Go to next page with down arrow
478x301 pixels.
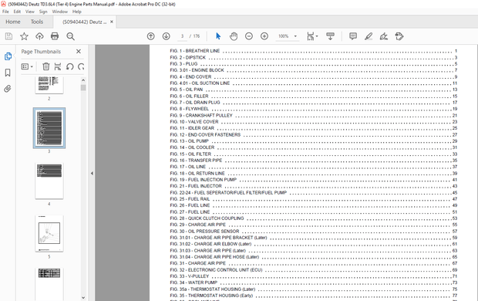pyautogui.click(x=166, y=36)
